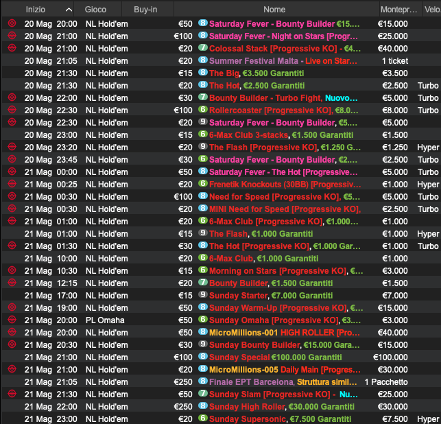
Task: Open Frenetik Knockouts (30BB) tournament
Action: (285, 185)
